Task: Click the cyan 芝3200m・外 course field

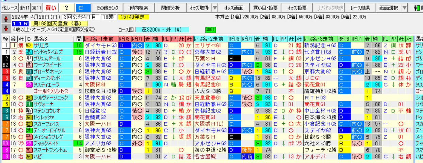Action: (x=162, y=30)
